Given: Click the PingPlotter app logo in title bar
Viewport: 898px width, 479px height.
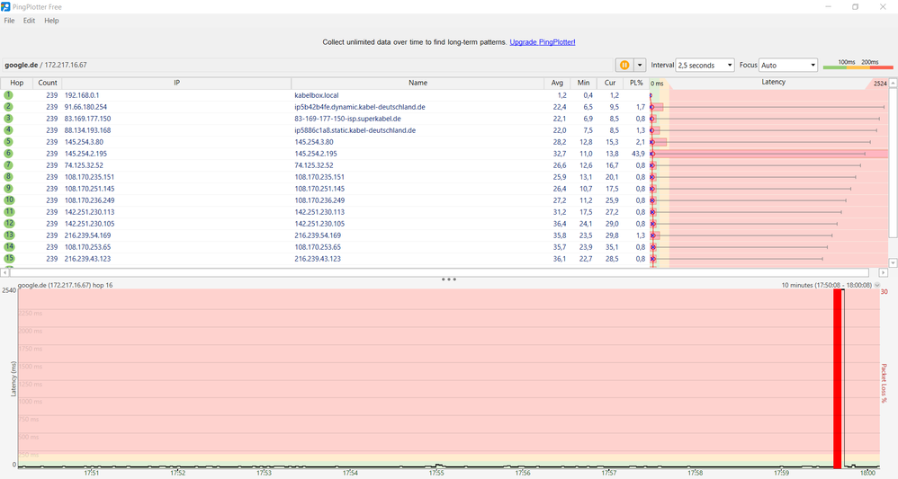Looking at the screenshot, I should pos(5,7).
